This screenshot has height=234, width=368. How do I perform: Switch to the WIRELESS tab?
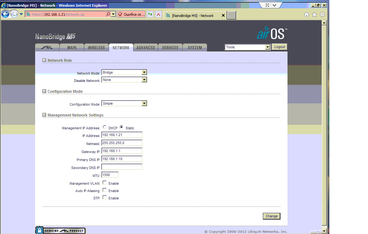point(96,47)
